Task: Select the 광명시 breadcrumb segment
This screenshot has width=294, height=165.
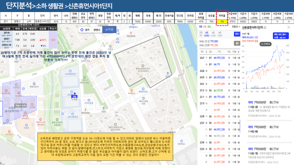Action: (97, 30)
